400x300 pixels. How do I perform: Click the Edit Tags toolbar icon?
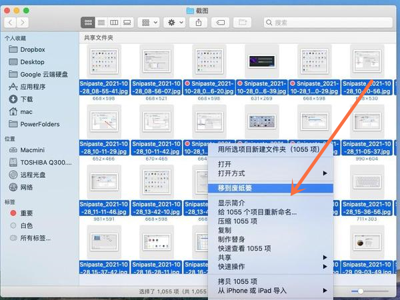[x=222, y=23]
